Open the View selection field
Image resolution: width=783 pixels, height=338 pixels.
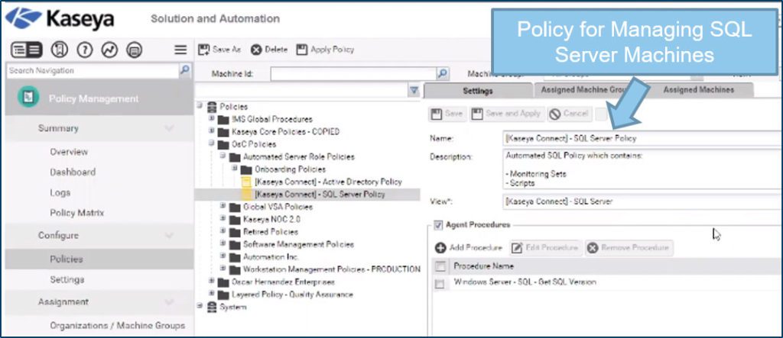(642, 202)
